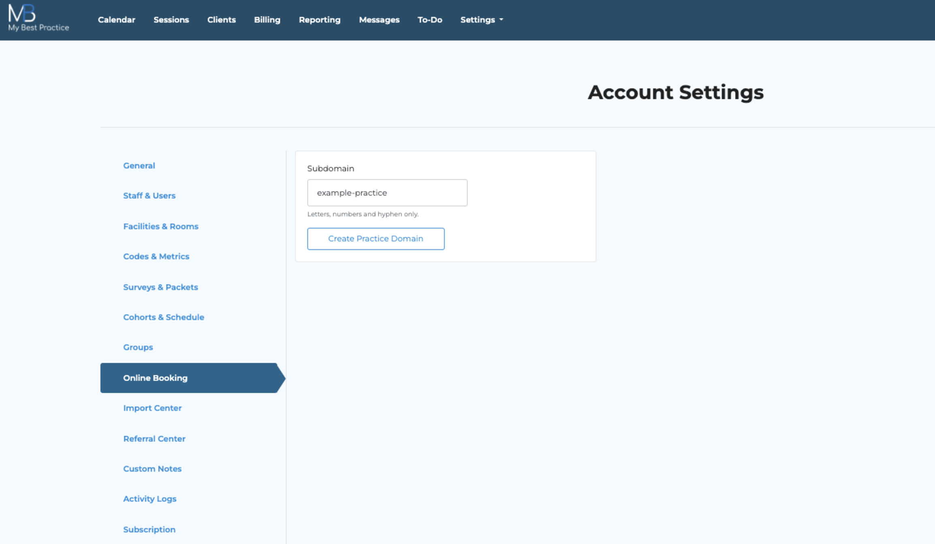Expand the Settings dropdown menu
The image size is (935, 544).
[481, 20]
